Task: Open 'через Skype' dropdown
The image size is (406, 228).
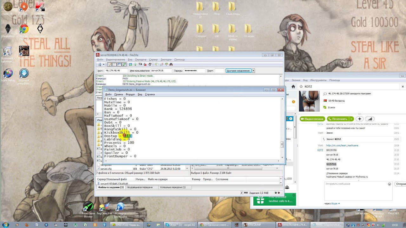Action: point(332,204)
